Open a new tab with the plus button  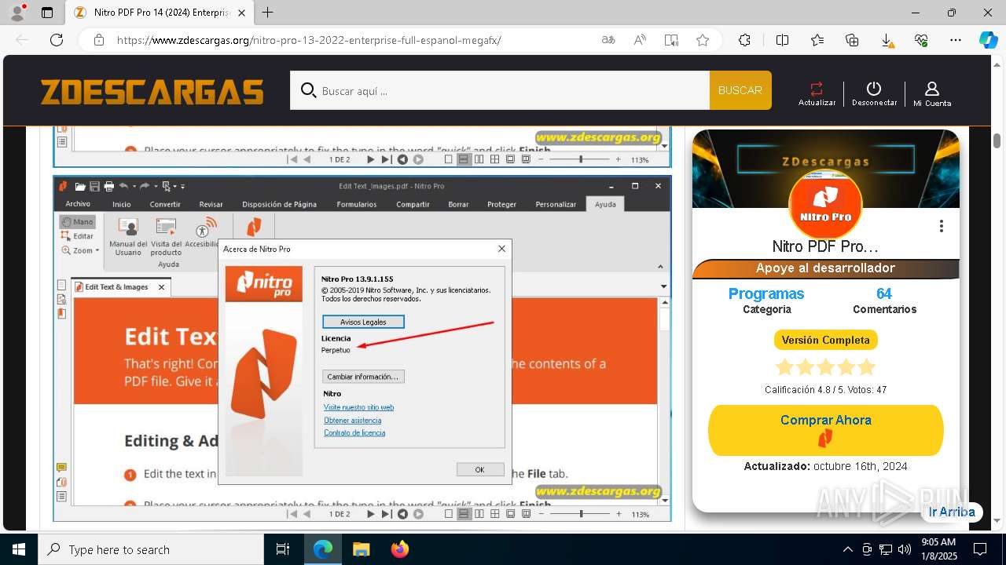[268, 13]
